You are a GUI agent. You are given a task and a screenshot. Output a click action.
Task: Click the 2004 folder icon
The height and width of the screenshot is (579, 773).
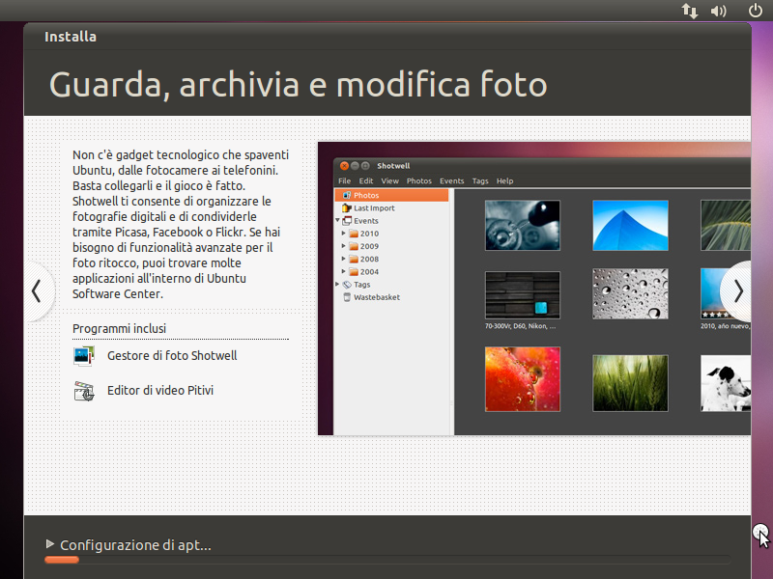tap(354, 272)
